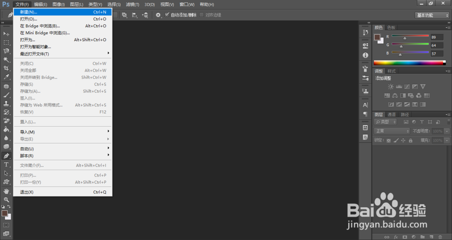Select the Path Selection tool
The width and height of the screenshot is (452, 240).
click(x=6, y=173)
